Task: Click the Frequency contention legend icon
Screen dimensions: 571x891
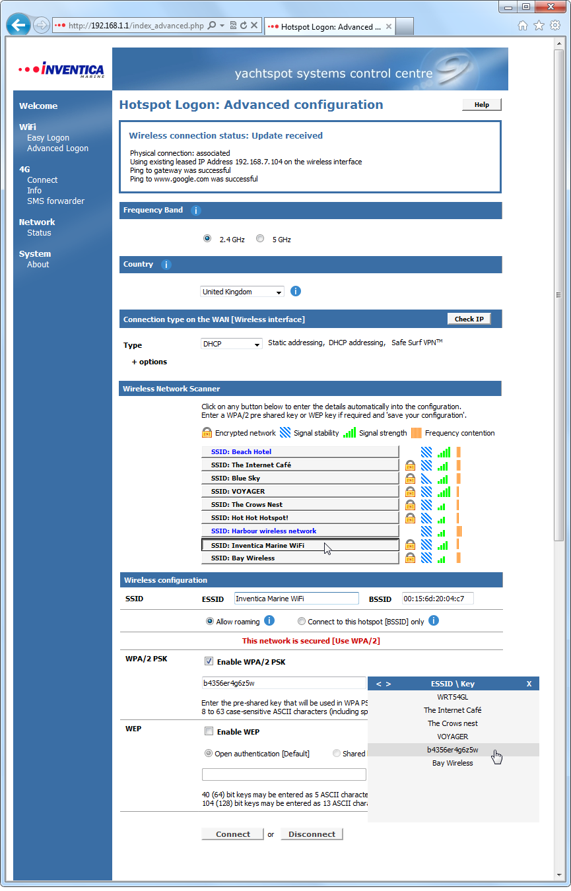Action: (x=417, y=433)
